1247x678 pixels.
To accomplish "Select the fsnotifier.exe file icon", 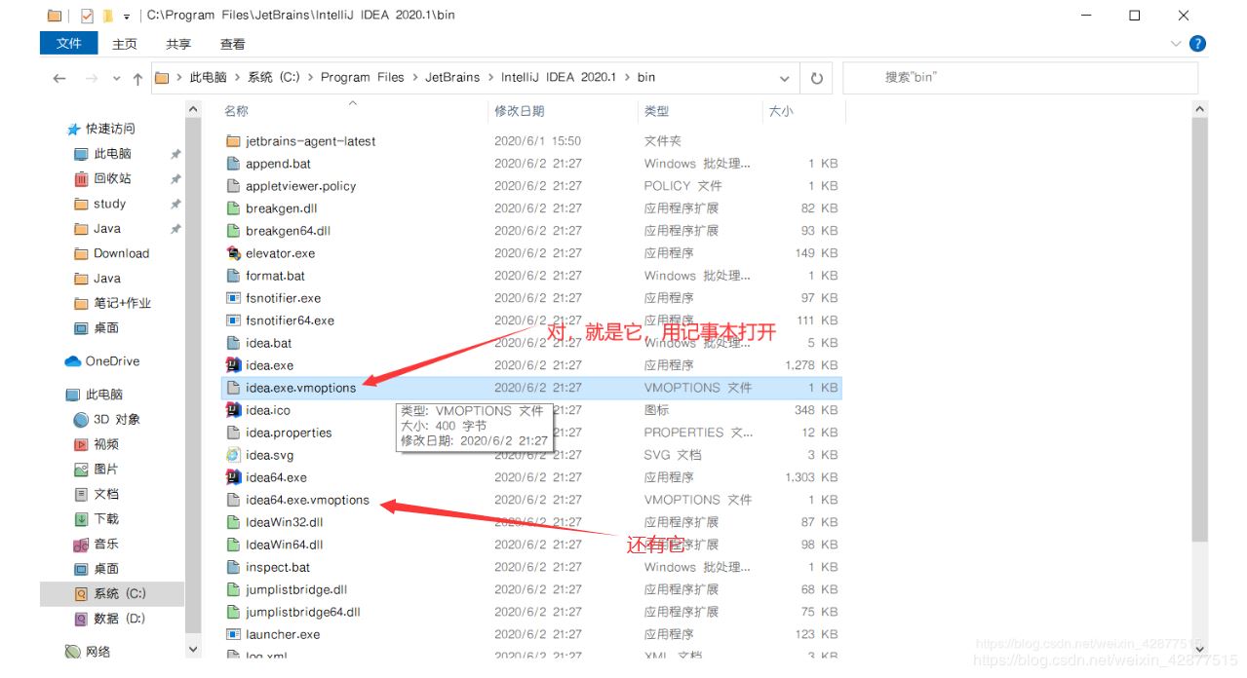I will pos(233,298).
